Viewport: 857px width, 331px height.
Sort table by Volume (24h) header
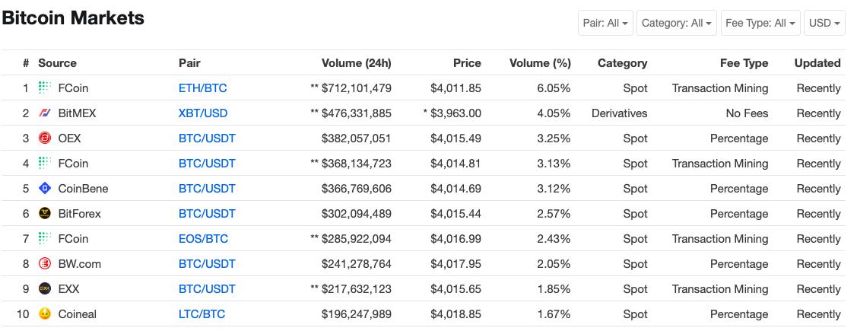356,63
